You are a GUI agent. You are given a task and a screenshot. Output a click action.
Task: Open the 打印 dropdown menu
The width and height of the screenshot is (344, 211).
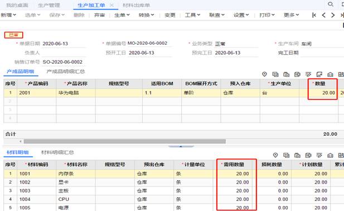[x=267, y=15]
